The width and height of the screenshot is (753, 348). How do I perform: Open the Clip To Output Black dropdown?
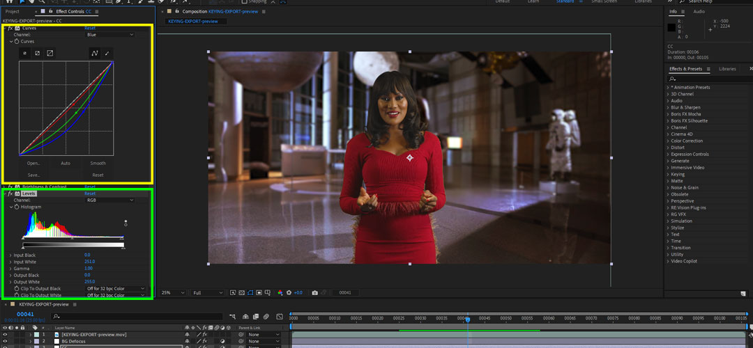tap(115, 289)
